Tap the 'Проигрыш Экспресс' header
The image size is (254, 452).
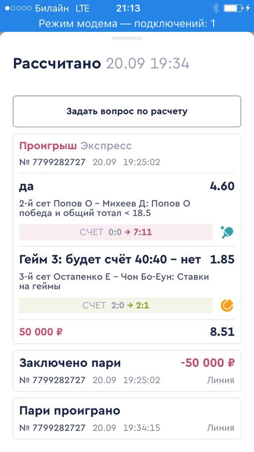75,146
